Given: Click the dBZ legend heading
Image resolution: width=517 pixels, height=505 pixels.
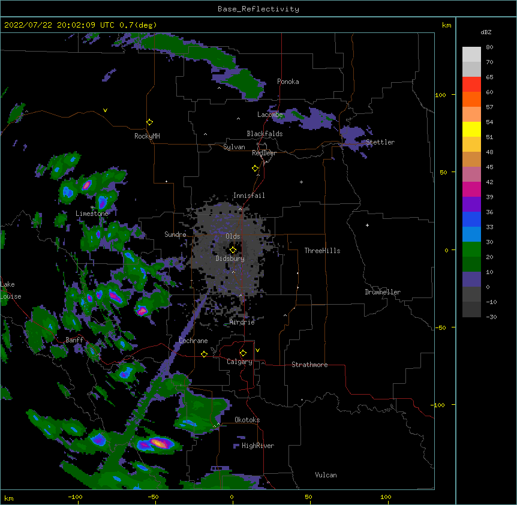Looking at the screenshot, I should click(486, 32).
